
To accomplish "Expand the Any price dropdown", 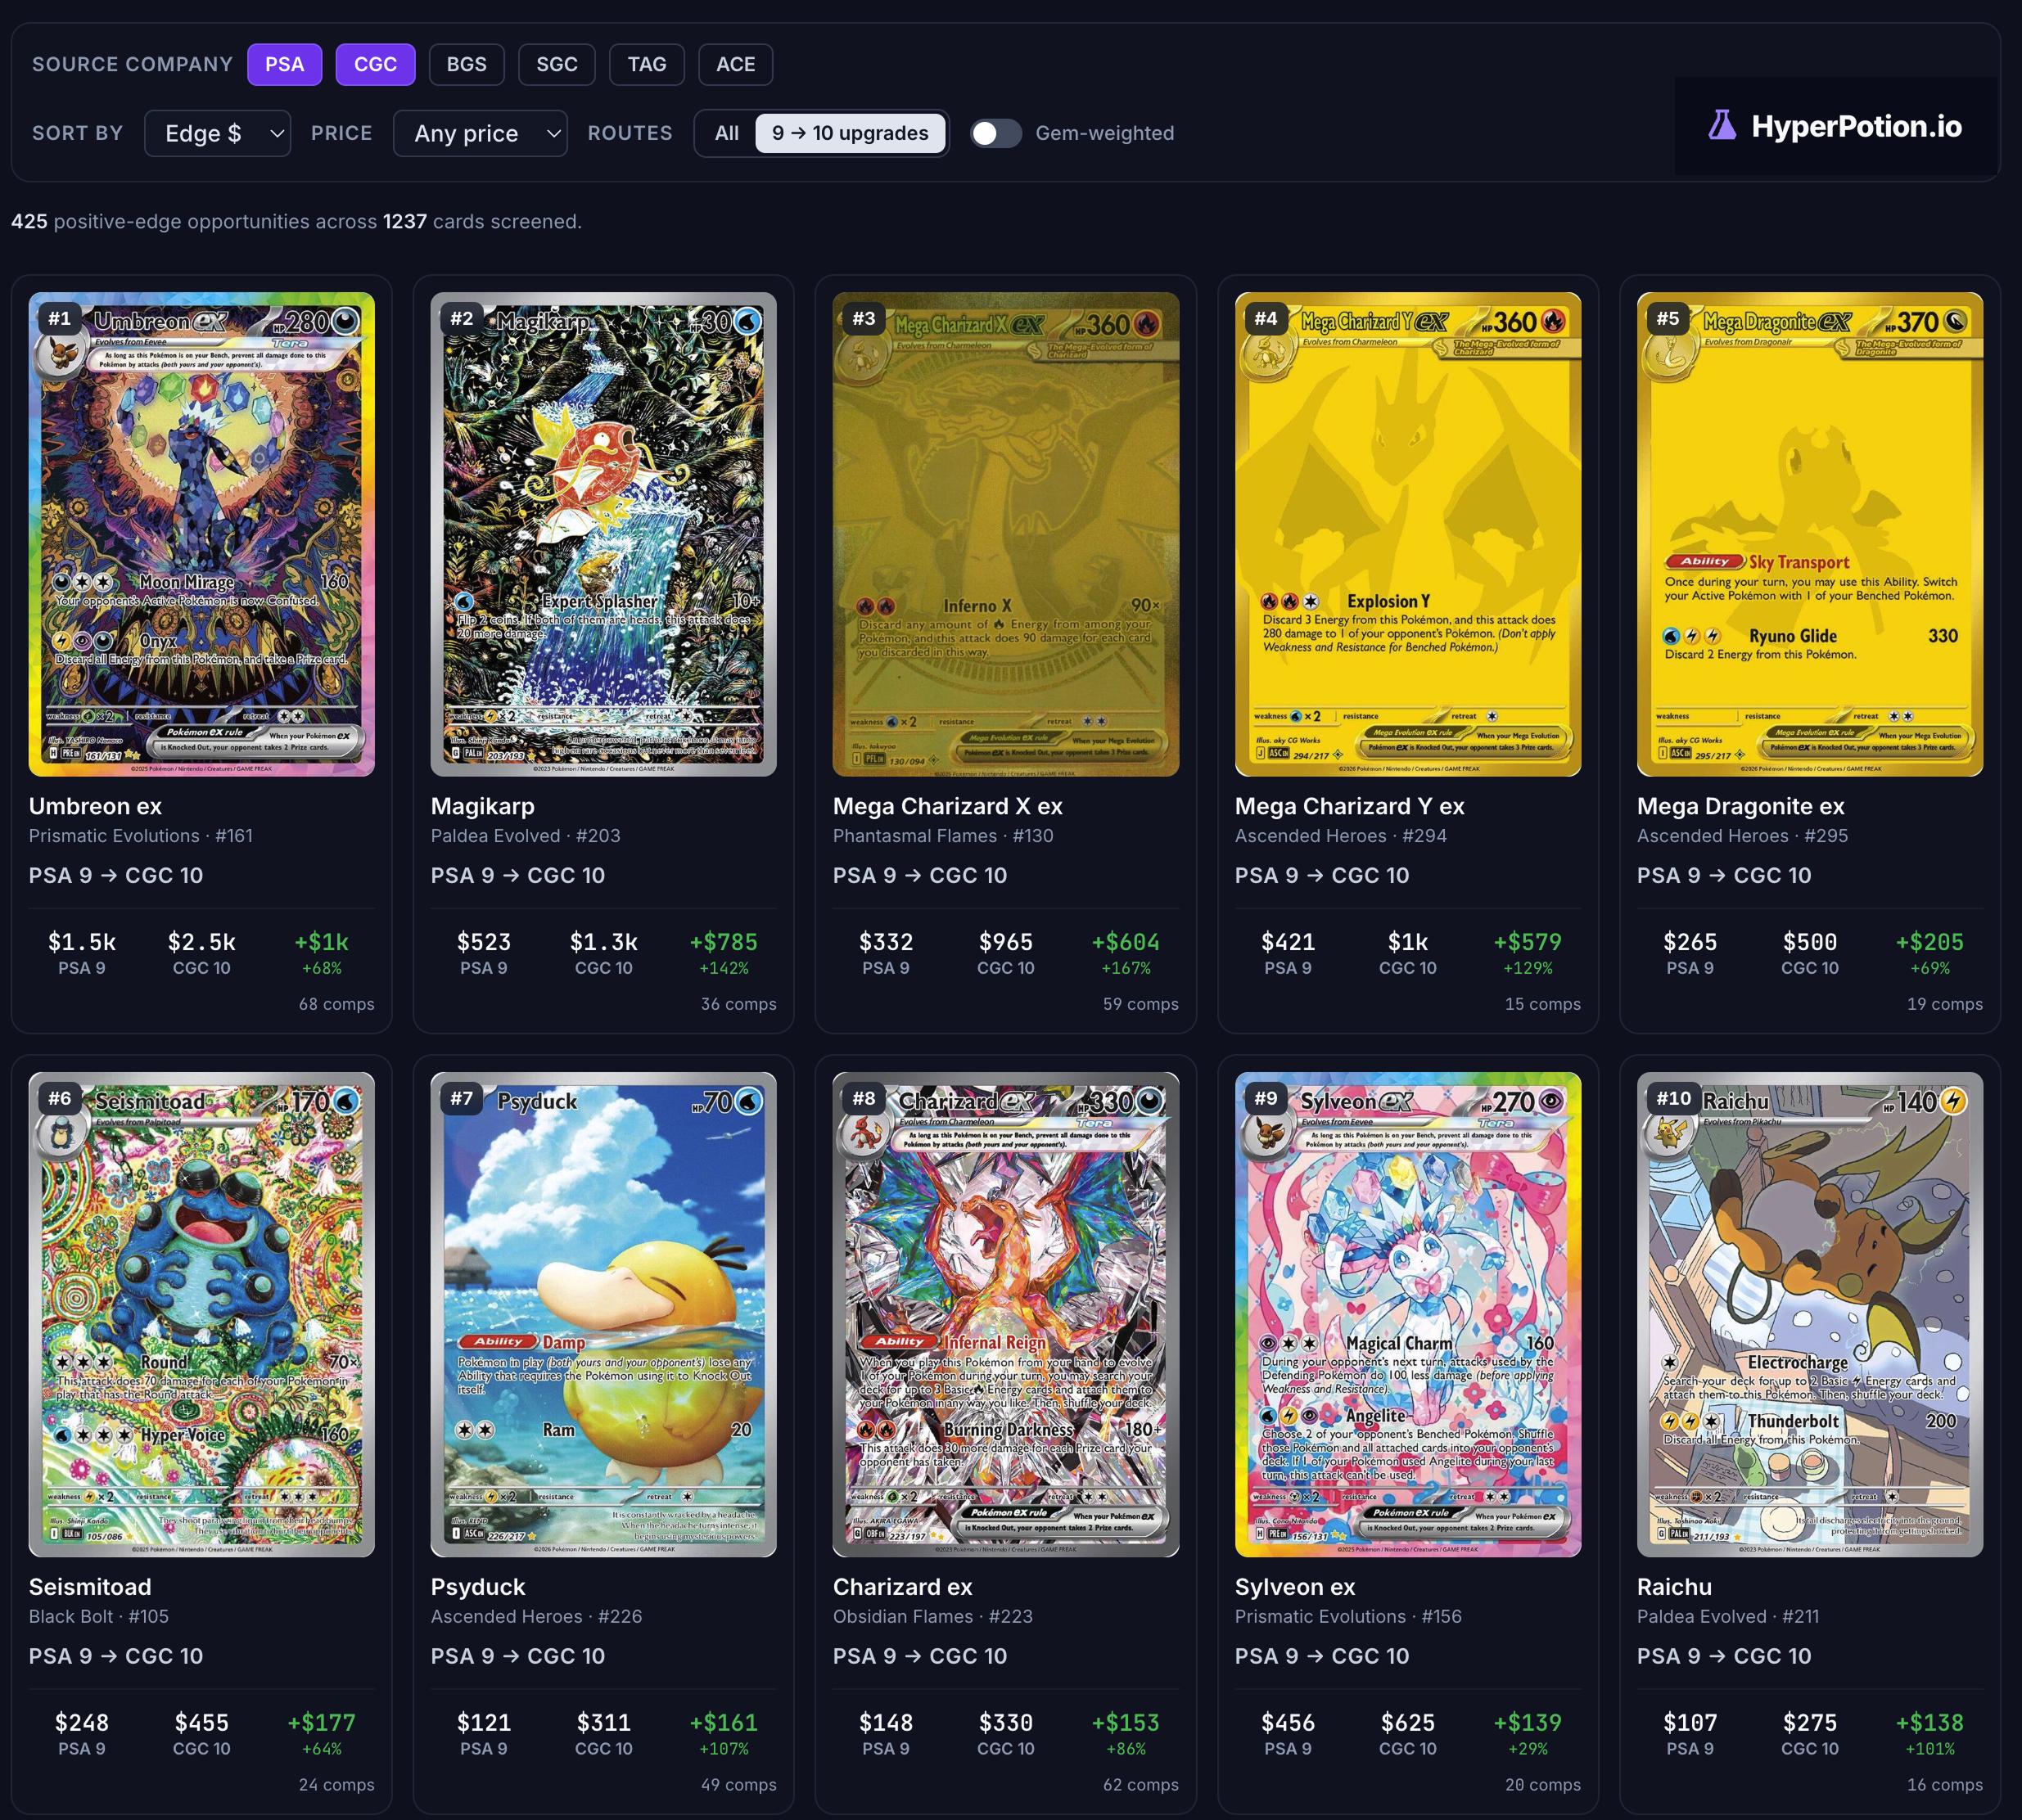I will click(x=481, y=133).
